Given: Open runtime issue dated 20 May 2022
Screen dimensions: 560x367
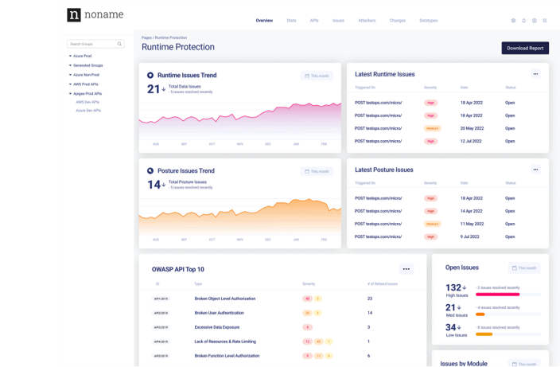Looking at the screenshot, I should 448,128.
